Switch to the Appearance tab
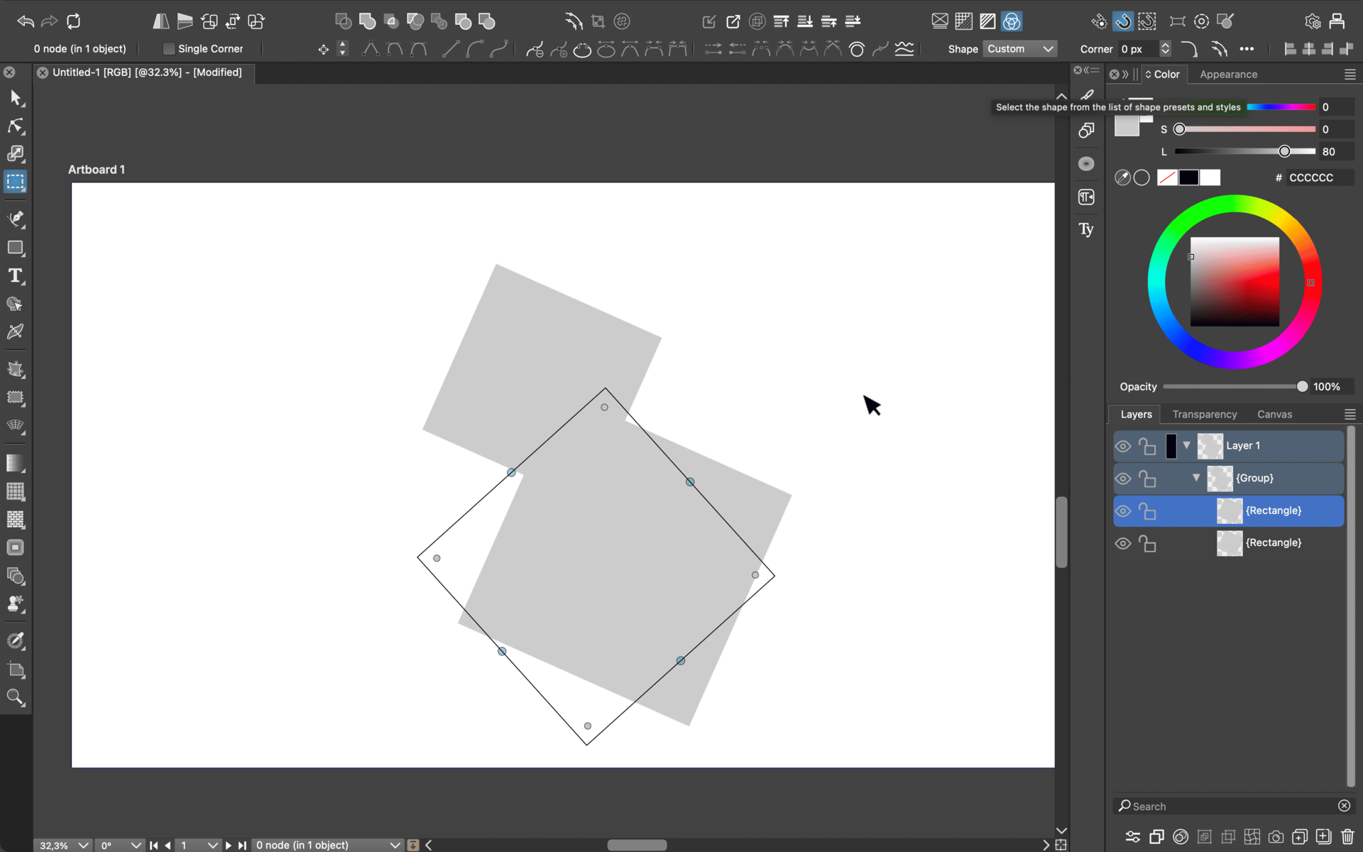 [x=1228, y=75]
